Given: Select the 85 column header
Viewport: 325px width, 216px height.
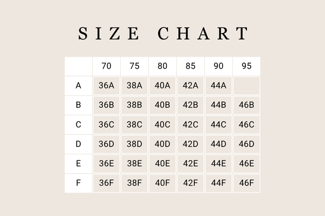Looking at the screenshot, I should click(x=191, y=66).
